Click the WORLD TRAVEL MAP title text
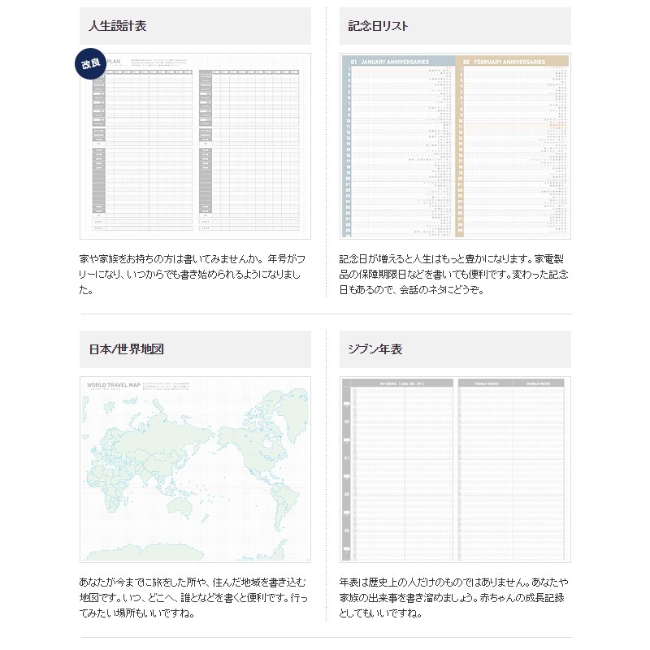The width and height of the screenshot is (650, 650). click(114, 384)
